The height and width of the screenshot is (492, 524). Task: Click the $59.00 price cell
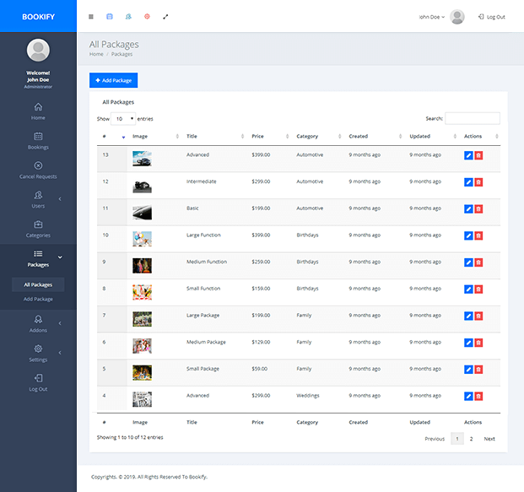[259, 369]
